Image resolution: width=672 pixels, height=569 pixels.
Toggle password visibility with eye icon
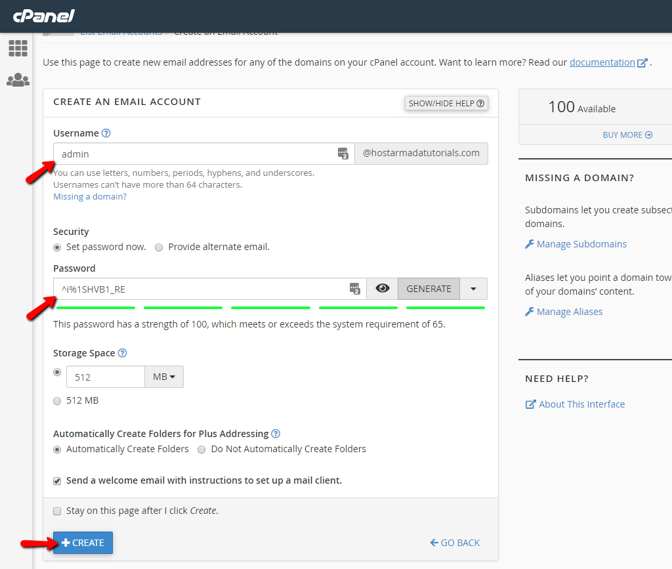pyautogui.click(x=382, y=289)
